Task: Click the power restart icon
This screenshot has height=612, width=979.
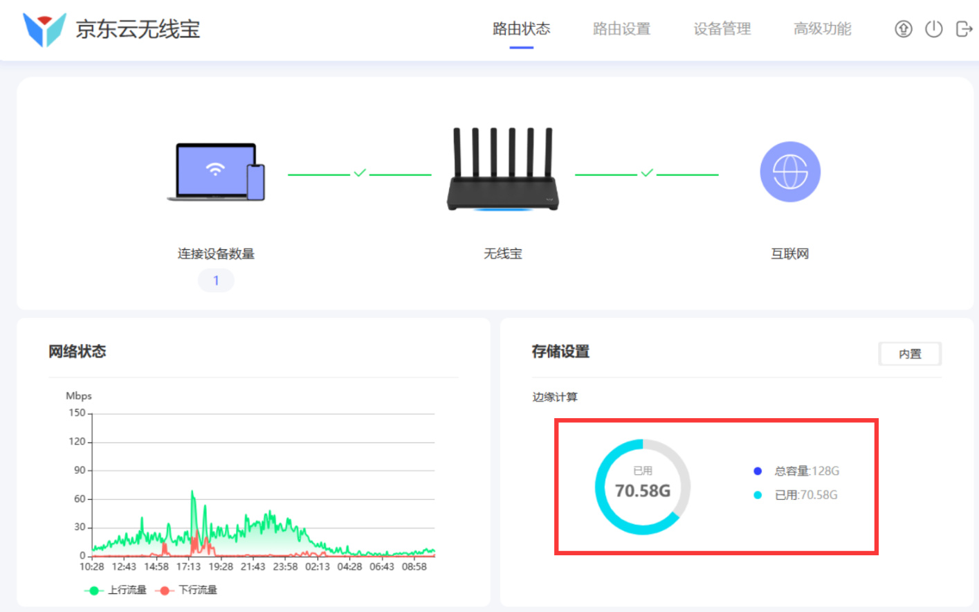Action: click(x=933, y=29)
